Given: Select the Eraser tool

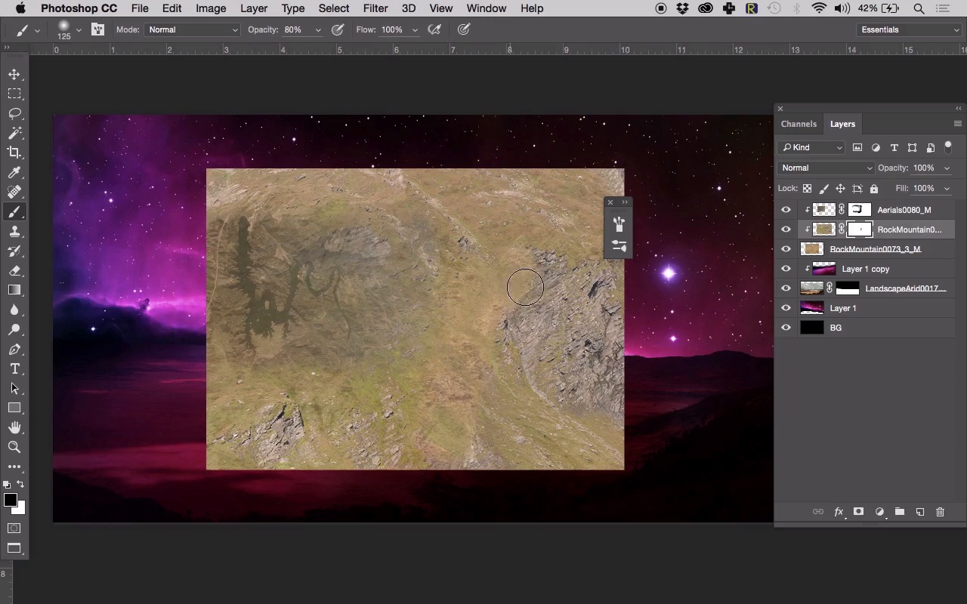Looking at the screenshot, I should [14, 270].
